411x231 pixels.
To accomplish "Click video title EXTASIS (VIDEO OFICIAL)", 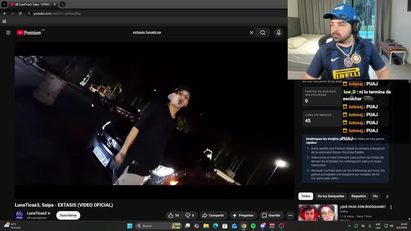I will 64,205.
